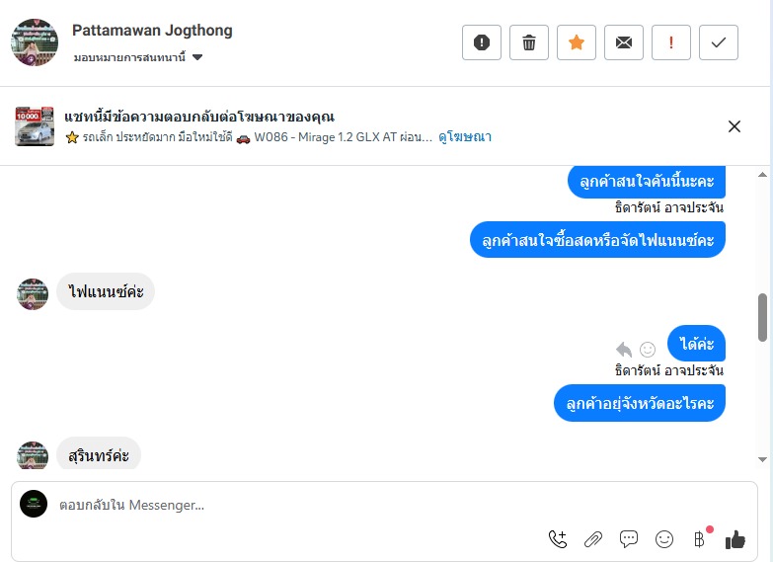Delete conversation with the trash icon
The width and height of the screenshot is (773, 562).
[x=529, y=42]
